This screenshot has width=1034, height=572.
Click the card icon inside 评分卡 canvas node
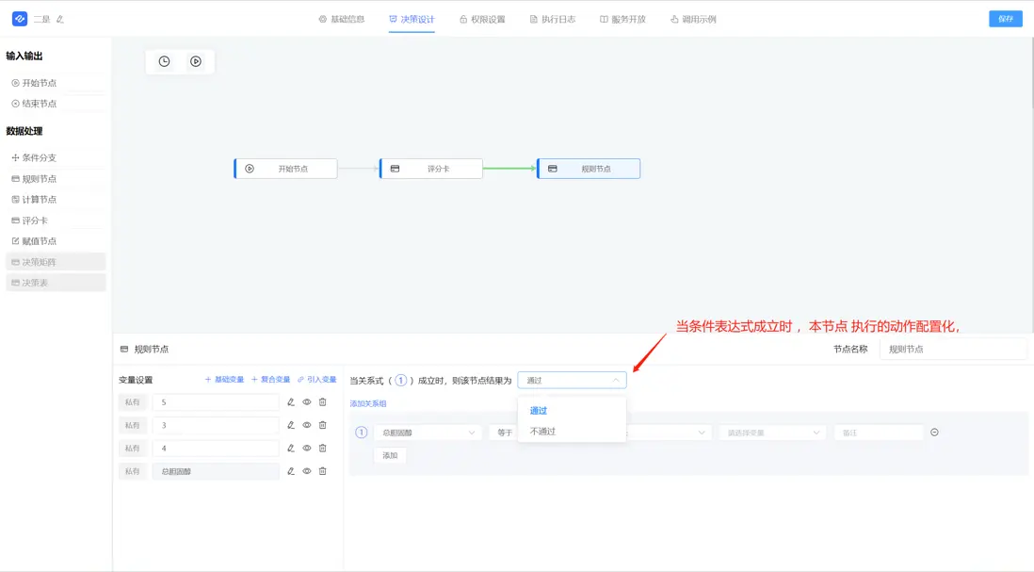click(395, 169)
